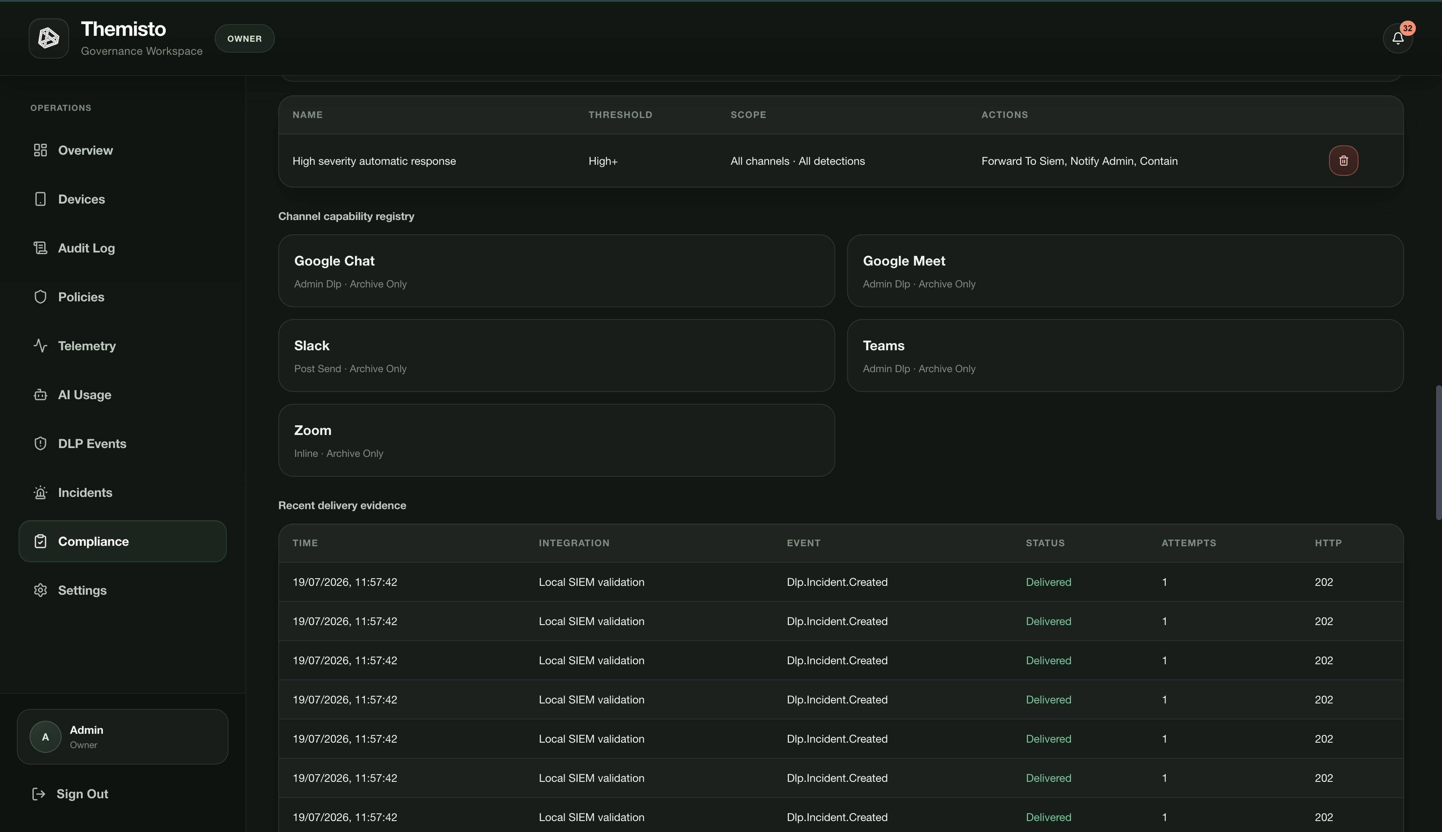
Task: Click the TIME column header
Action: (x=305, y=543)
